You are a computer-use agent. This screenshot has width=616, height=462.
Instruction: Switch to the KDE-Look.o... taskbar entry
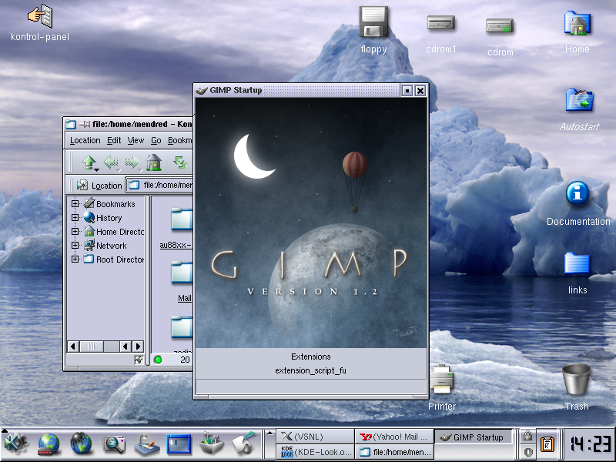[316, 452]
